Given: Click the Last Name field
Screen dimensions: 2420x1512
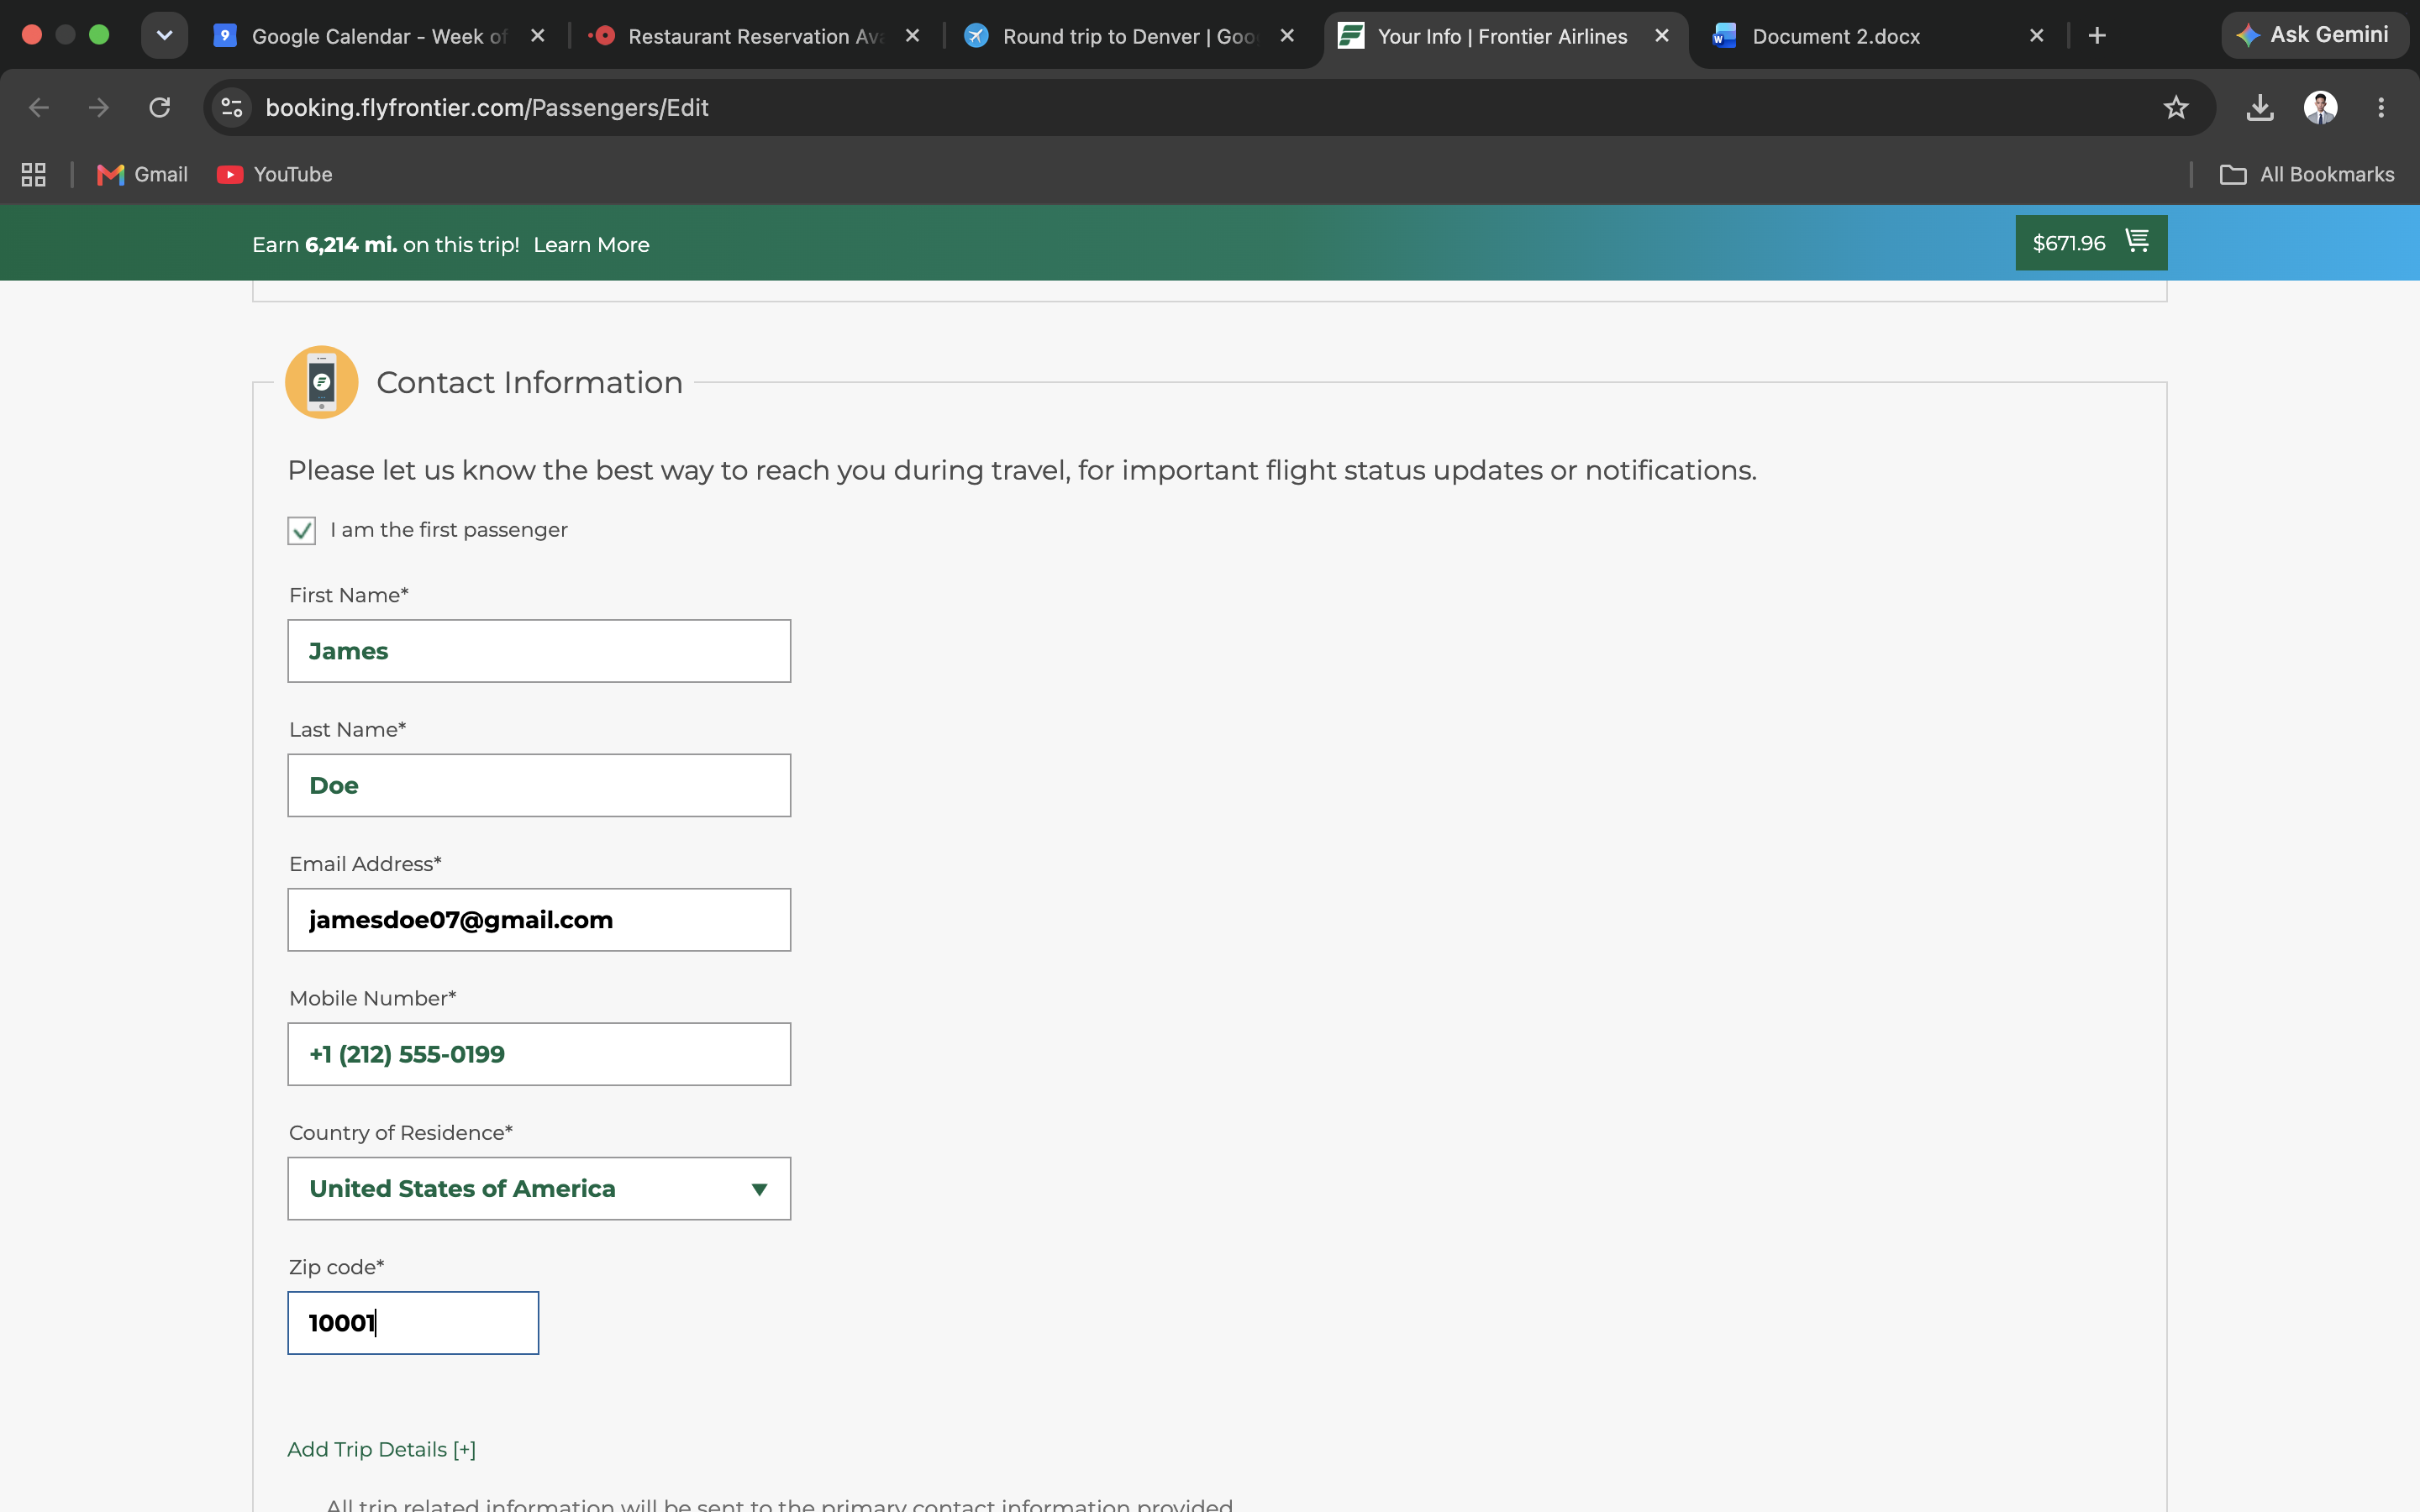Looking at the screenshot, I should pyautogui.click(x=539, y=785).
